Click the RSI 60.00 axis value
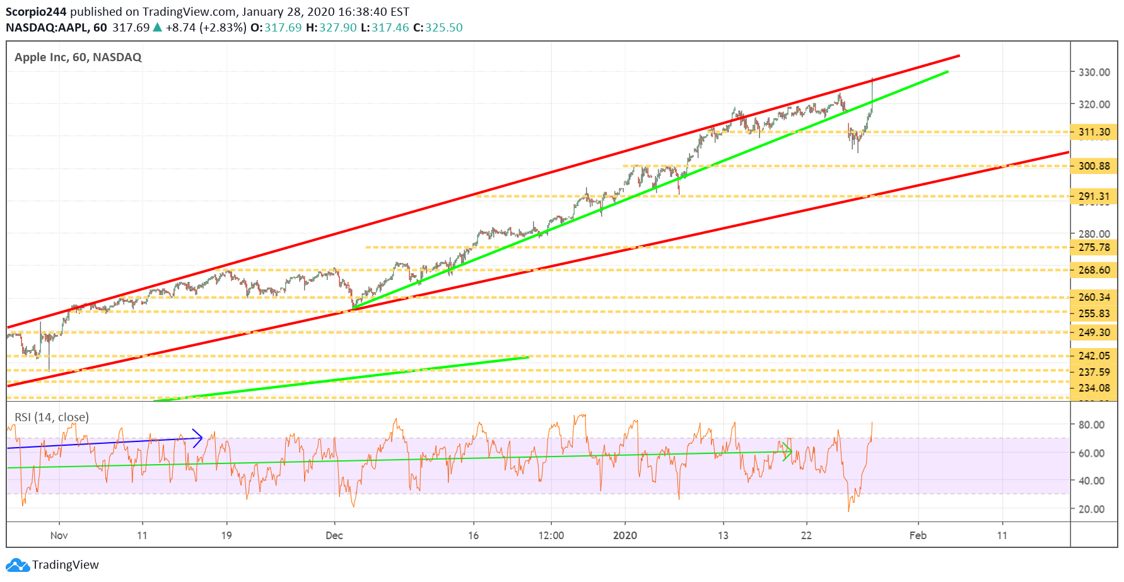The height and width of the screenshot is (582, 1124). [x=1091, y=453]
